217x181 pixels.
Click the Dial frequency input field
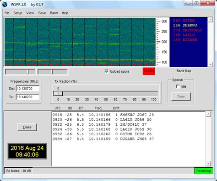27,89
